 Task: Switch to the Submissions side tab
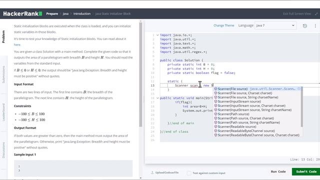3,74
